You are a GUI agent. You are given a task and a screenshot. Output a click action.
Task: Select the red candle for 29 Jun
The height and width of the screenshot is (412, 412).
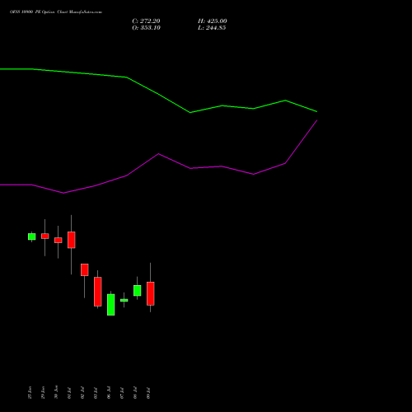pyautogui.click(x=45, y=236)
